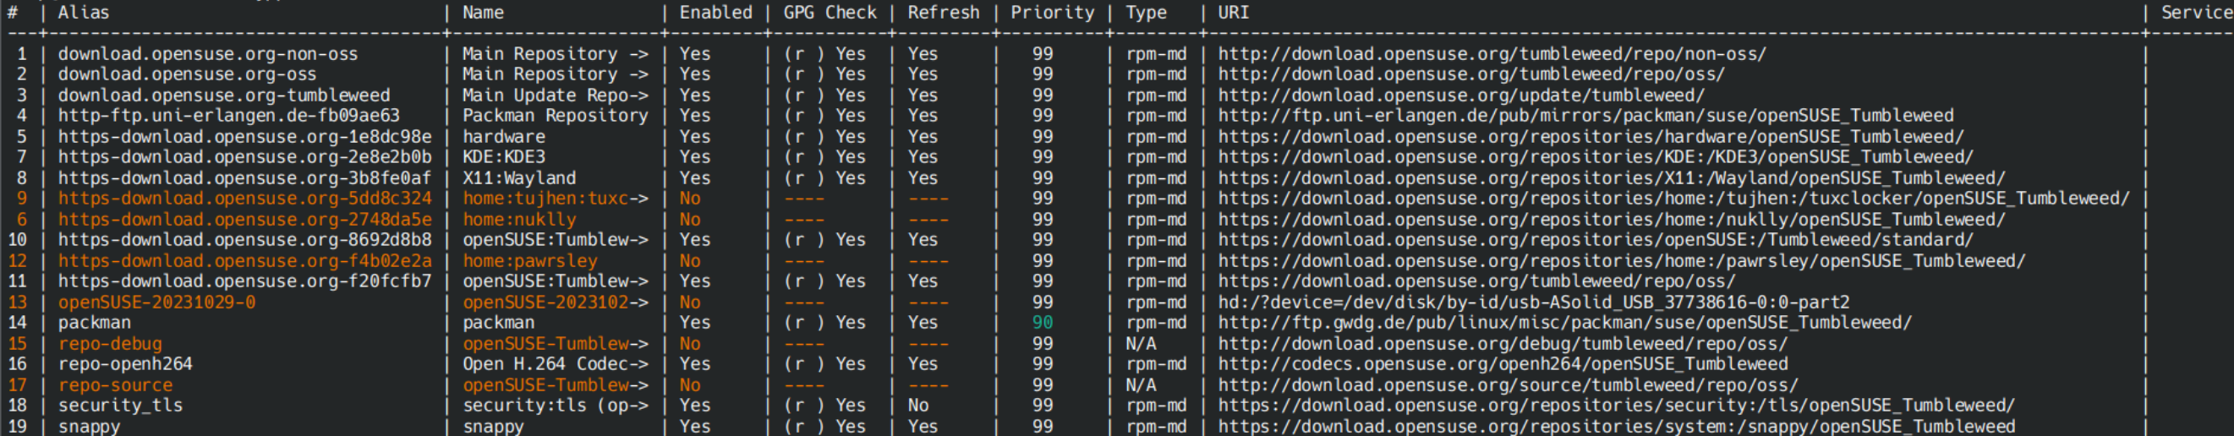Select the security_tls alias

coord(121,406)
